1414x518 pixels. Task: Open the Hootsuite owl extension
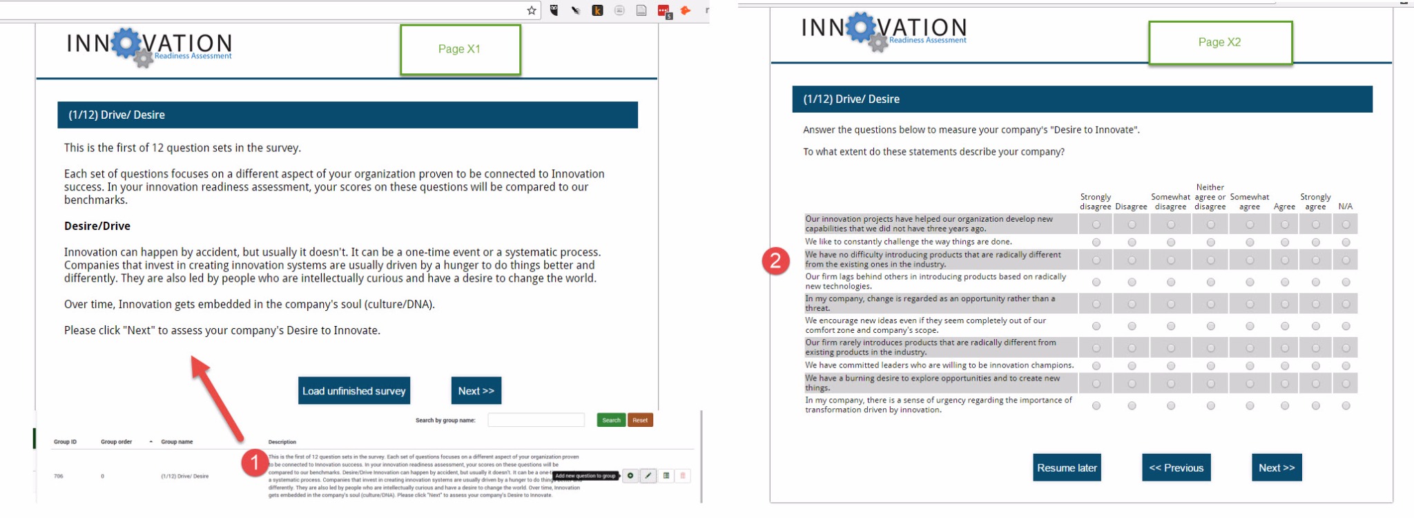point(554,10)
